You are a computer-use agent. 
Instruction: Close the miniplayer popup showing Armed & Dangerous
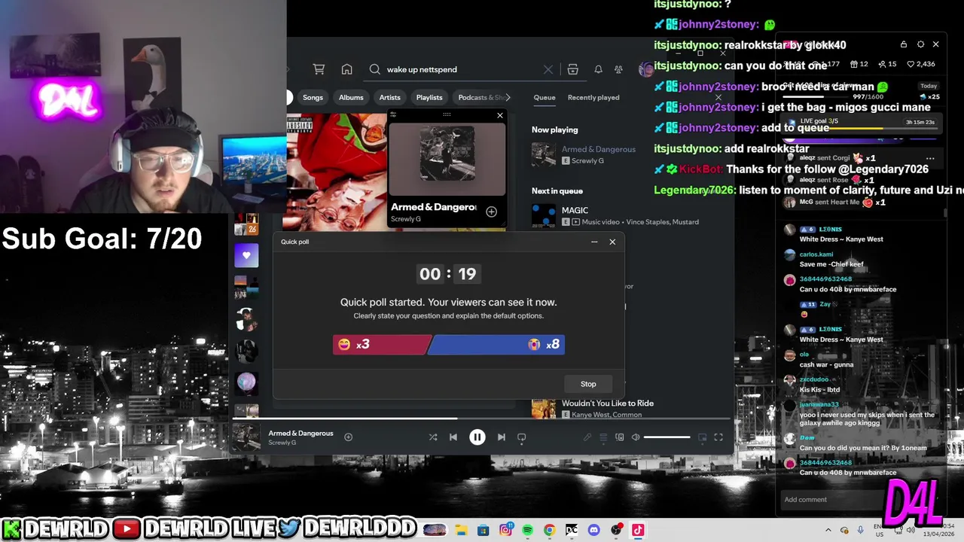(499, 115)
